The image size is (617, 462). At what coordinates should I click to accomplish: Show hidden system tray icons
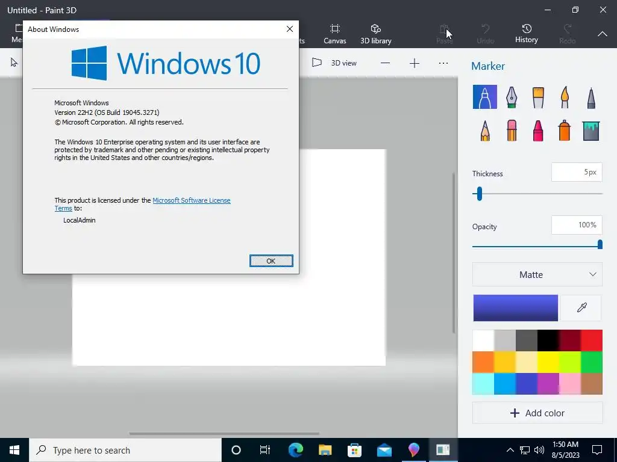pos(510,450)
